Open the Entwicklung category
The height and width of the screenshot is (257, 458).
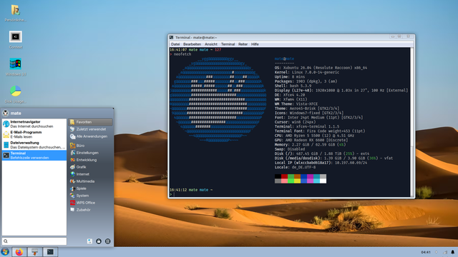click(90, 160)
